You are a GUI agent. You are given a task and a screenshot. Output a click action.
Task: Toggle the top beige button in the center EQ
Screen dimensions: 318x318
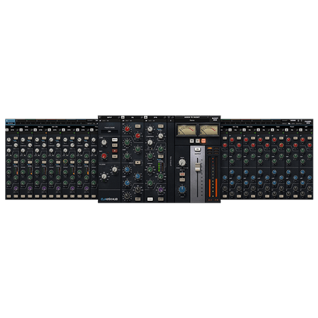click(x=138, y=126)
